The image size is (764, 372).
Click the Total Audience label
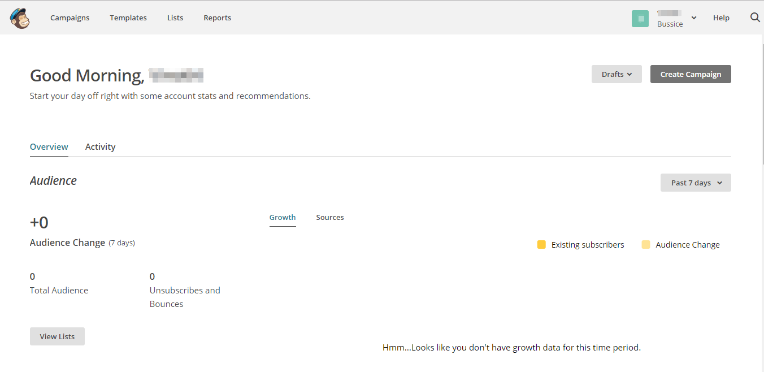tap(59, 290)
